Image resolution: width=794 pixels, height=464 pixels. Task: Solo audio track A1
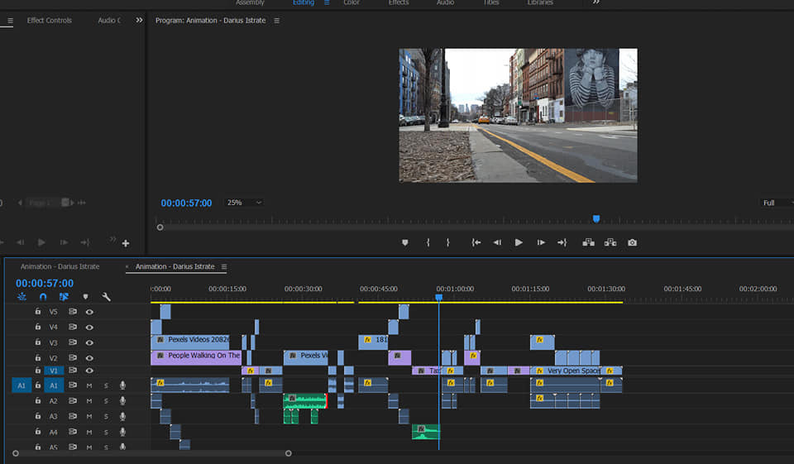[106, 385]
